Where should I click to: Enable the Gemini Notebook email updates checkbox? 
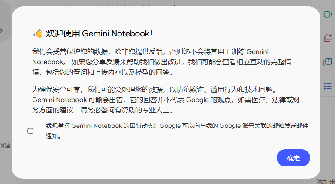click(x=30, y=131)
